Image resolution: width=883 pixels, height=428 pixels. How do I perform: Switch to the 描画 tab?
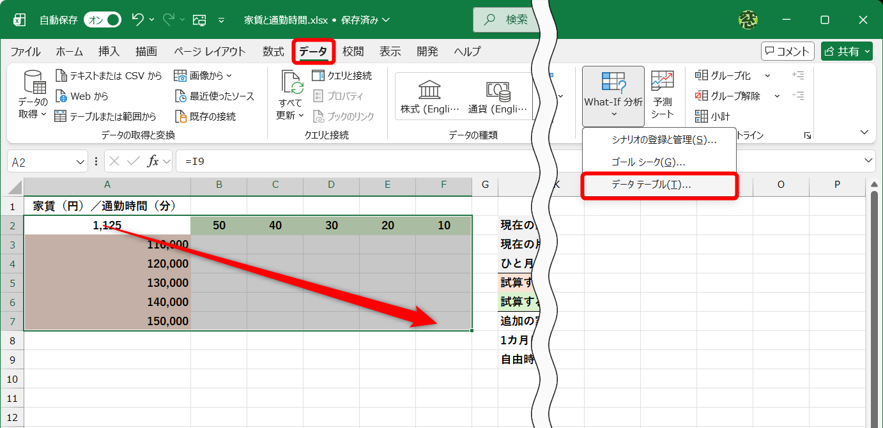pos(146,52)
